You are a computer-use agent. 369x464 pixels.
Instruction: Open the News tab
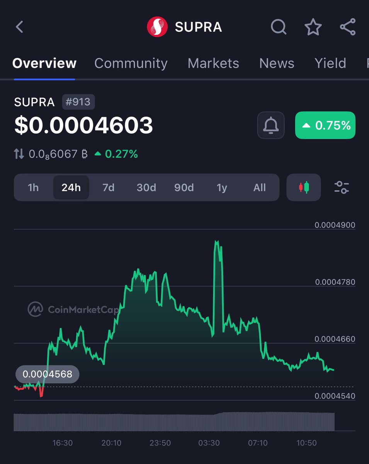(277, 63)
